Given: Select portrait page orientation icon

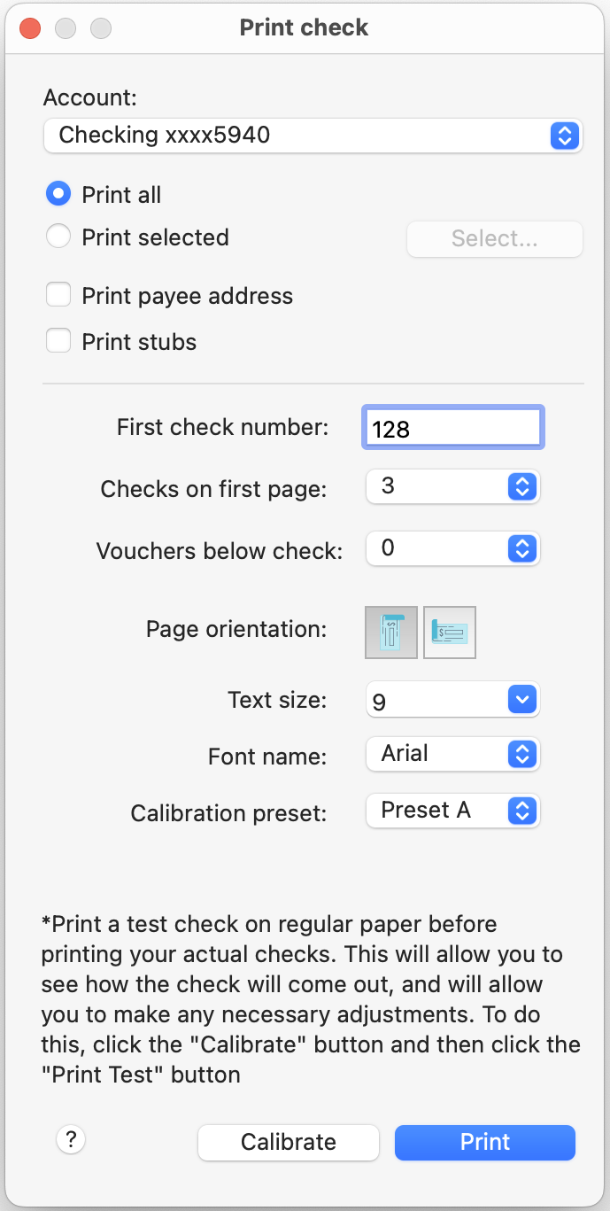Looking at the screenshot, I should pyautogui.click(x=391, y=633).
